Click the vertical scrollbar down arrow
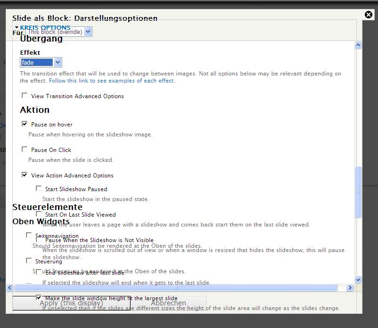Viewport: 378px width, 328px height. (358, 279)
